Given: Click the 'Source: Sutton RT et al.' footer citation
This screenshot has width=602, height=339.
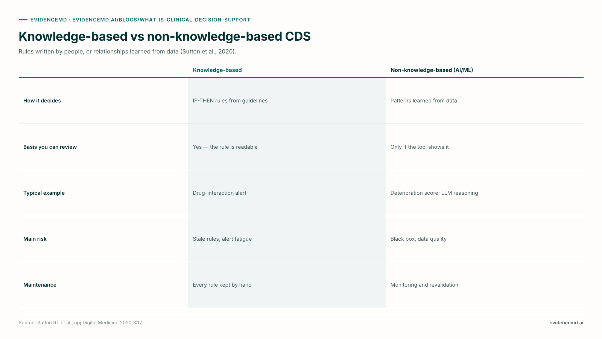Looking at the screenshot, I should point(80,323).
